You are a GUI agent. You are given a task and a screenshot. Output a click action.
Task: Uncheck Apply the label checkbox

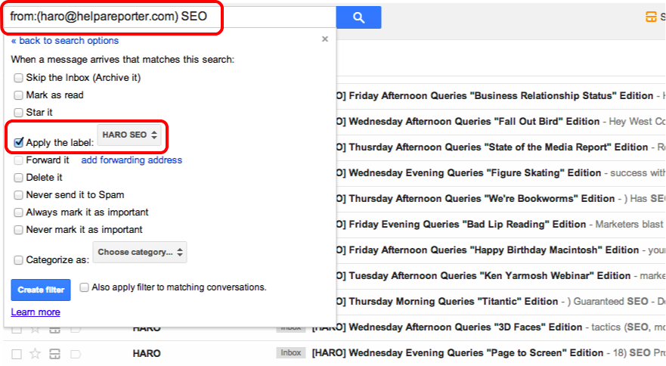[x=18, y=141]
